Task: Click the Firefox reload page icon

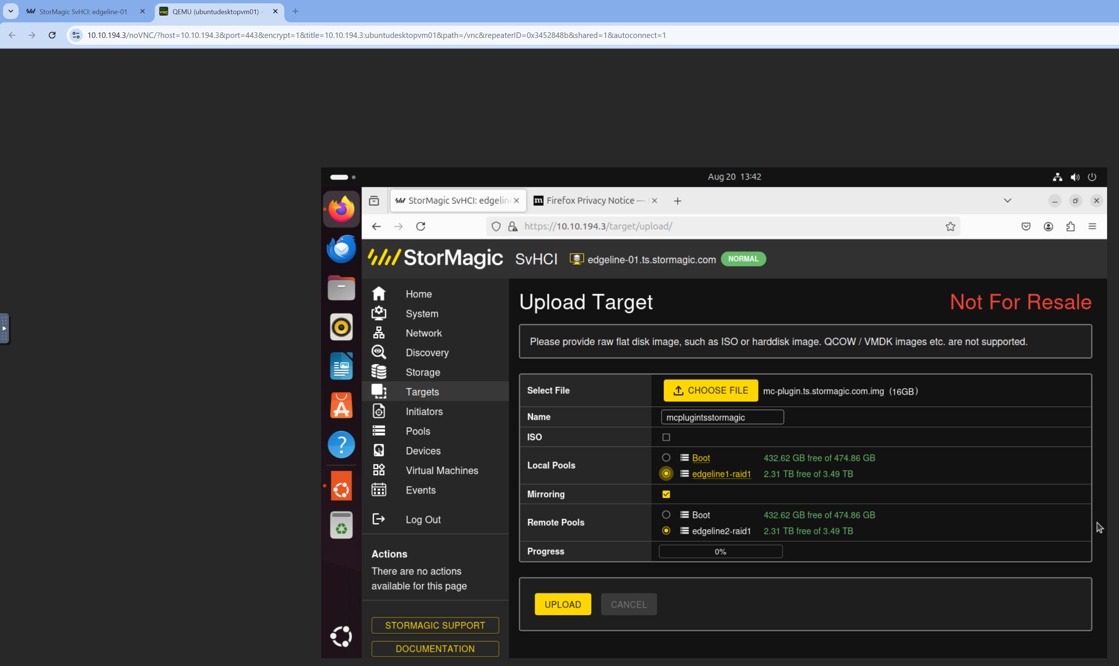Action: pos(421,226)
